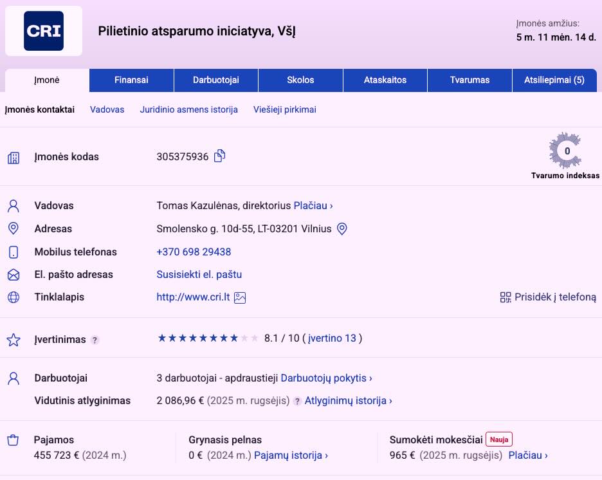Screen dimensions: 602x480
Task: Select the Skolos tab
Action: click(x=300, y=80)
